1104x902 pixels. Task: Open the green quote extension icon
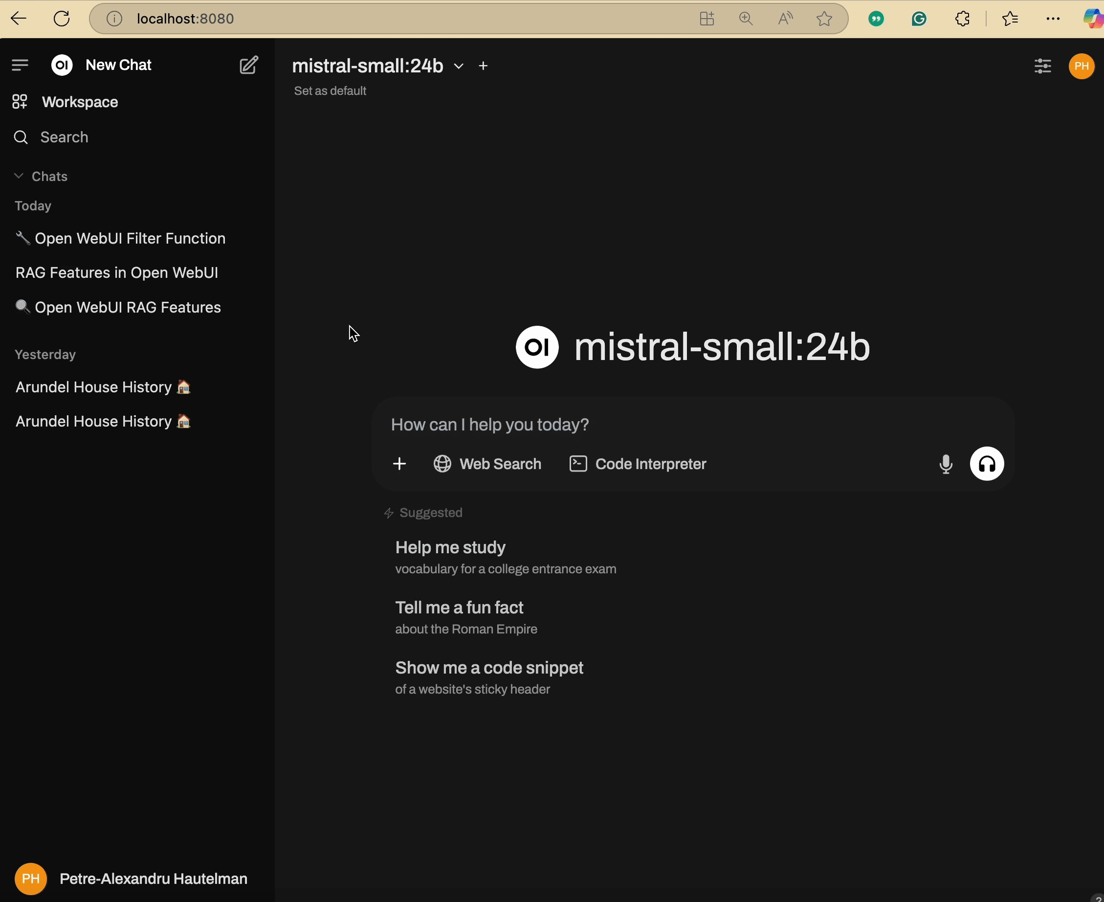coord(876,19)
